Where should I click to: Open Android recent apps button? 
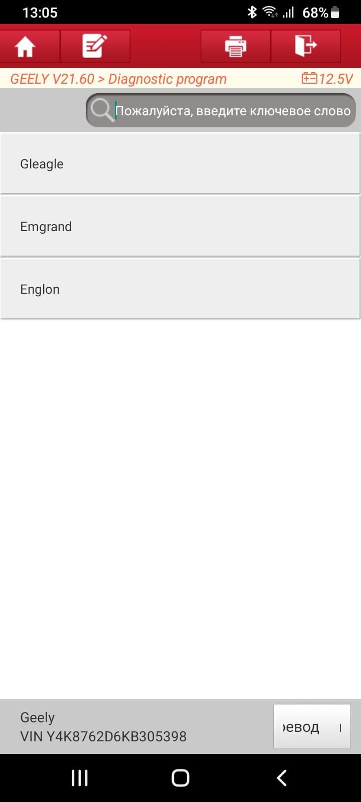pos(80,778)
